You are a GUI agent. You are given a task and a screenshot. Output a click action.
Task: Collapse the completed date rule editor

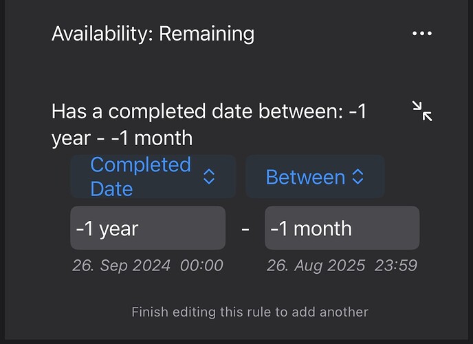[x=421, y=111]
